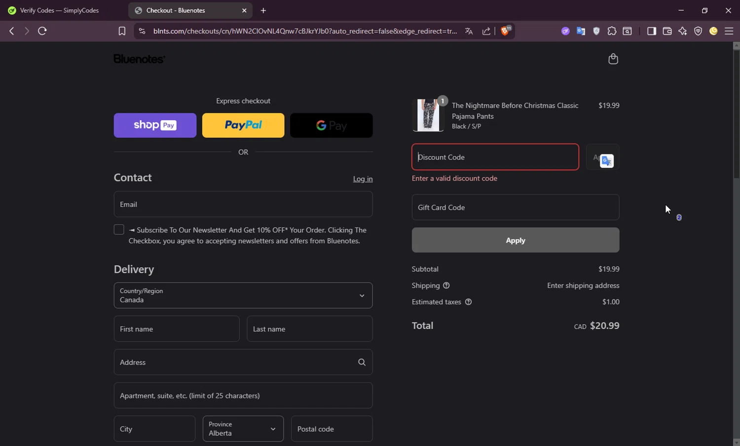740x446 pixels.
Task: Open Brave Wallet icon
Action: coord(667,31)
